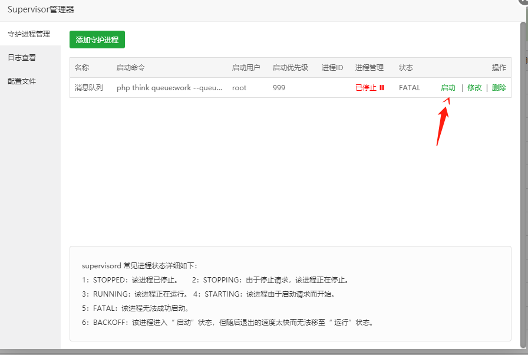Toggle the red 已停止 process status
Screen dimensions: 528x355
click(x=366, y=88)
